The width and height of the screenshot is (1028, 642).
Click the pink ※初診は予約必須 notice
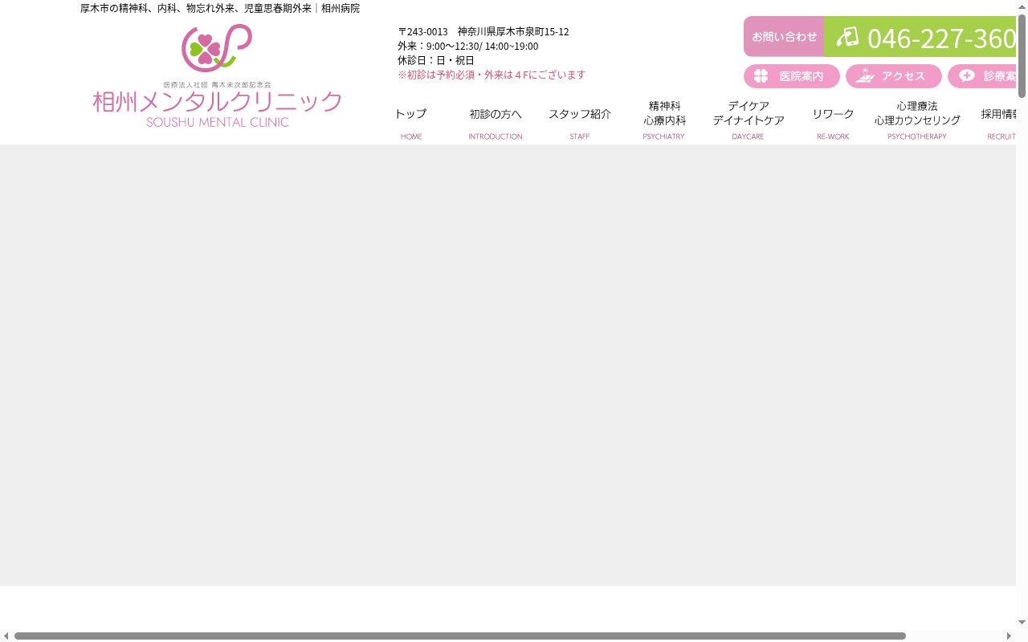[492, 75]
